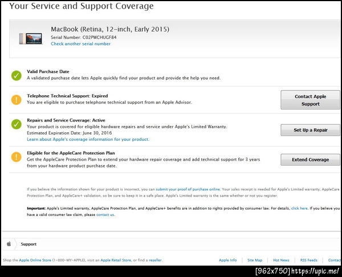
Task: Click the green checkmark beside Valid Purchase Date
Action: pos(17,76)
